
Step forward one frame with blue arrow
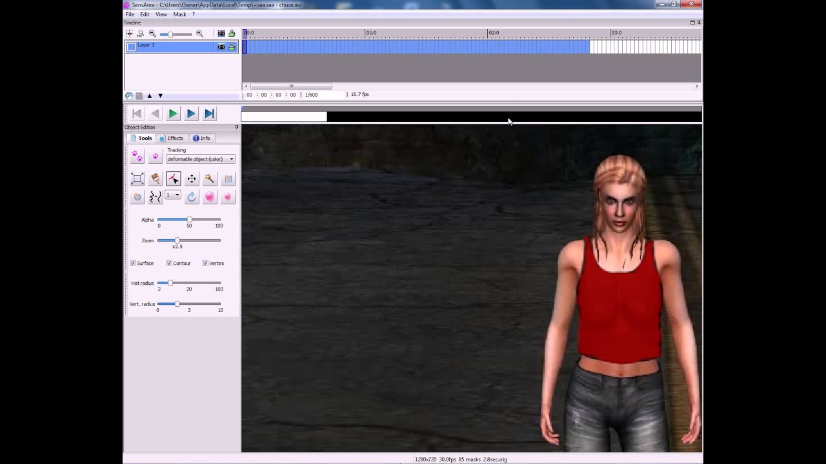pos(191,114)
